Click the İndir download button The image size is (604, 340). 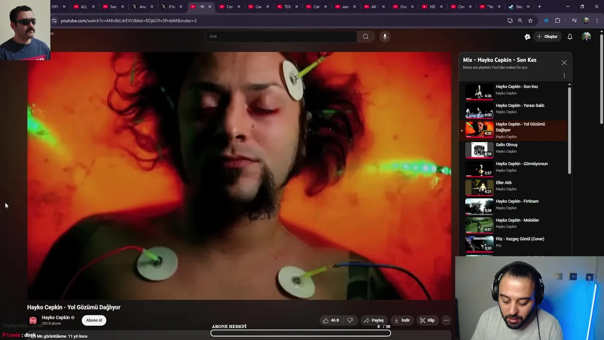click(402, 320)
